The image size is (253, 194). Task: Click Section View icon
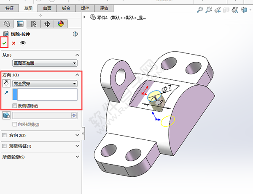226,10
